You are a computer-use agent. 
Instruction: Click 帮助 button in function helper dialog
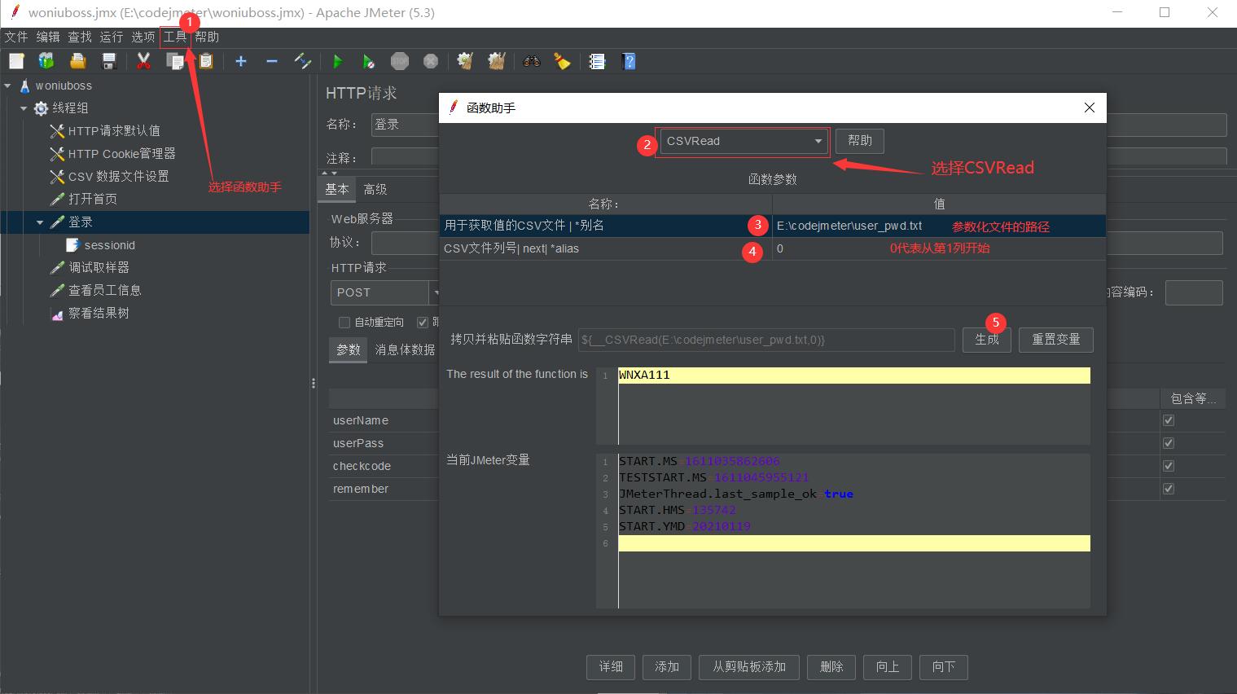click(860, 141)
